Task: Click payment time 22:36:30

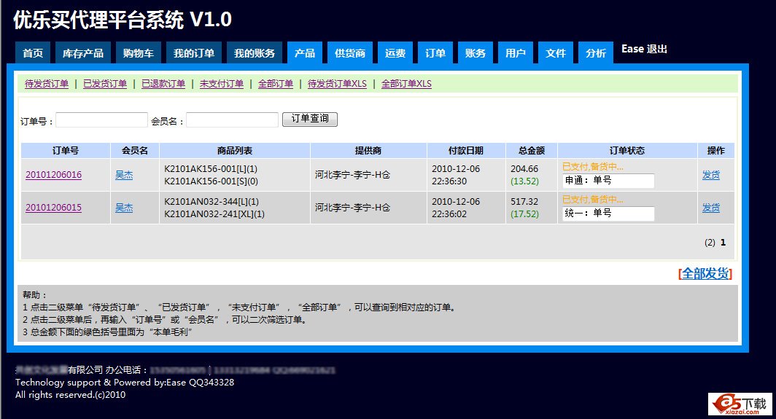Action: pos(449,181)
